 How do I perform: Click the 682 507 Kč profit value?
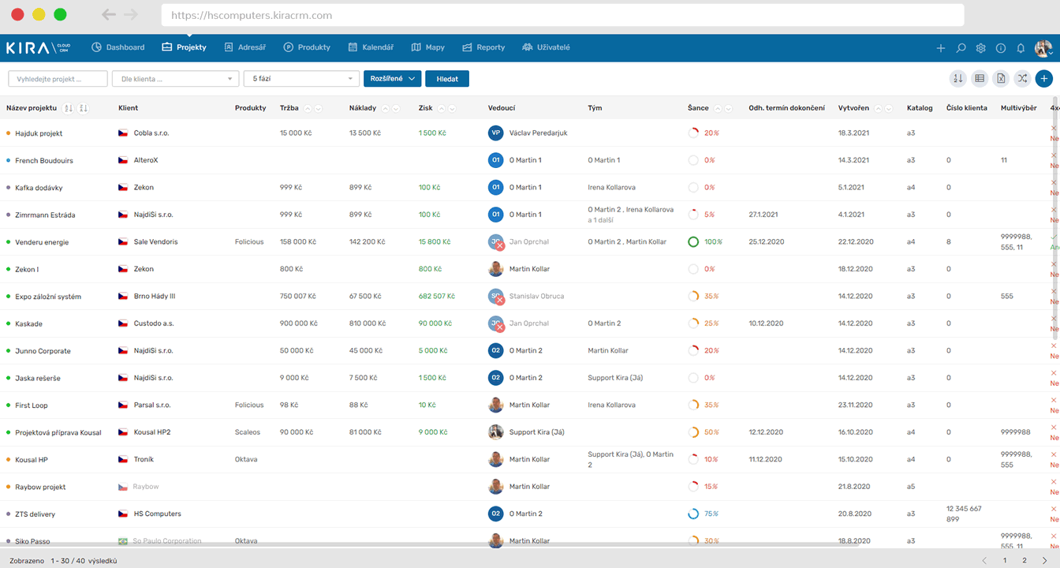(x=436, y=297)
